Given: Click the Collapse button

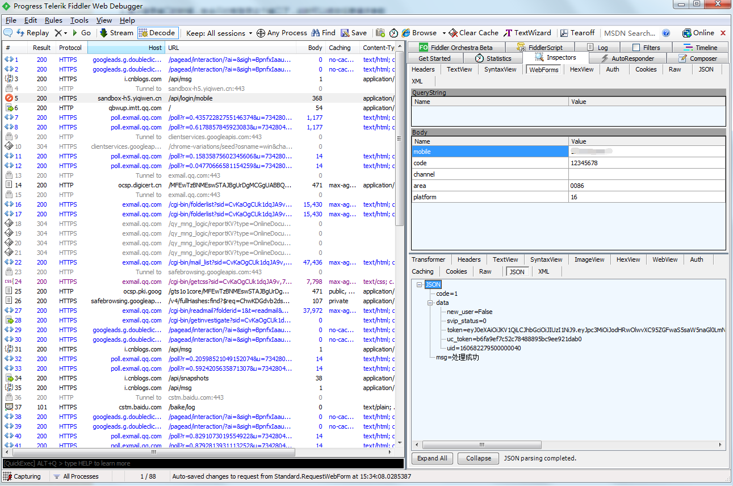Looking at the screenshot, I should tap(479, 458).
